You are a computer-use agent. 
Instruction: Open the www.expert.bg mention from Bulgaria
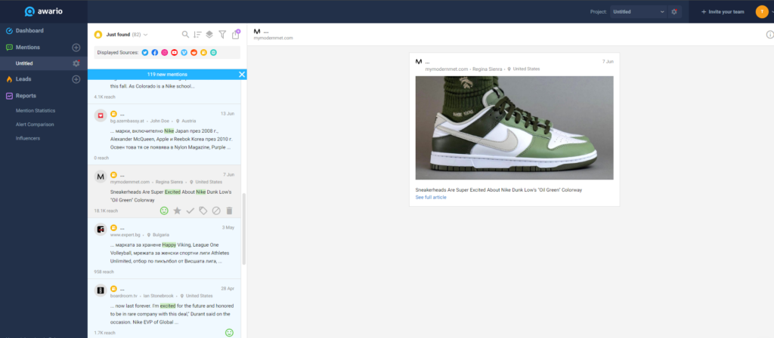pyautogui.click(x=164, y=248)
